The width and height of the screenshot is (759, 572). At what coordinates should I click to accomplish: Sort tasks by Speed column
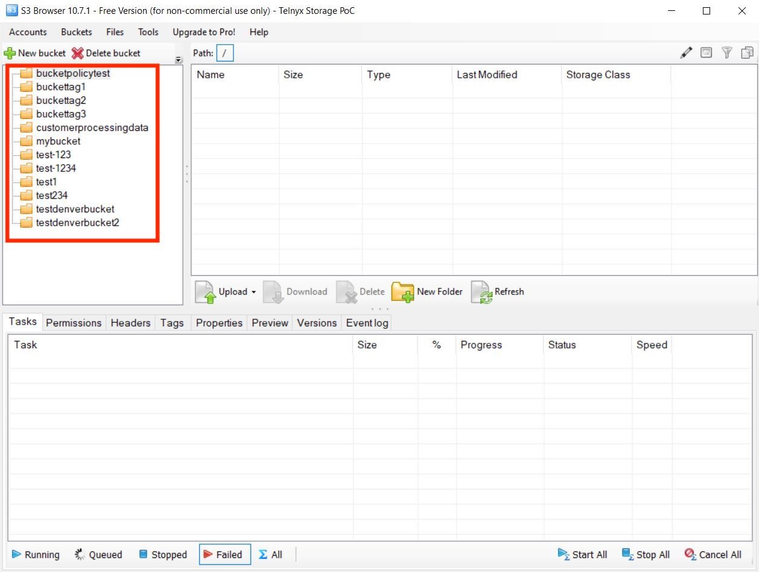(x=652, y=345)
